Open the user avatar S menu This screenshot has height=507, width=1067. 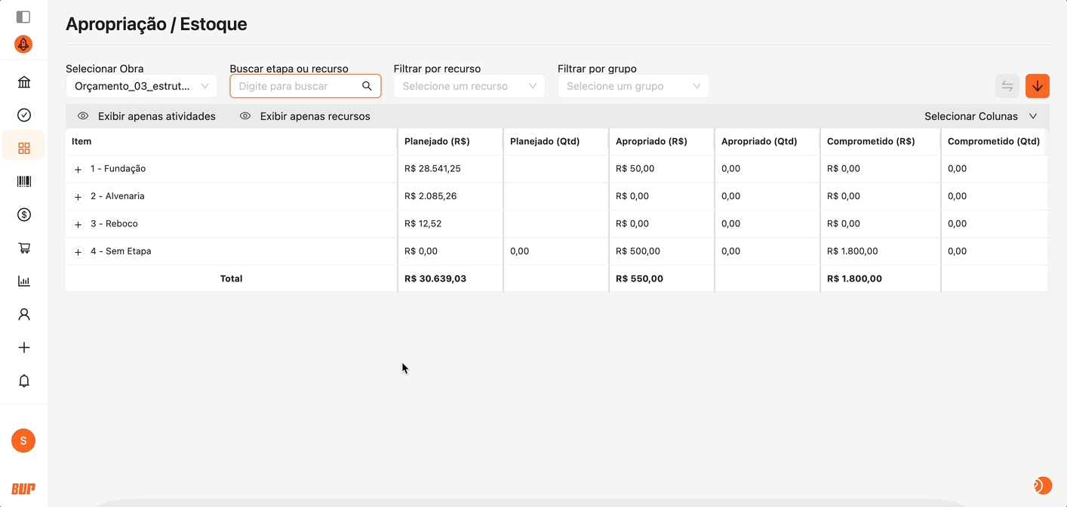click(23, 441)
